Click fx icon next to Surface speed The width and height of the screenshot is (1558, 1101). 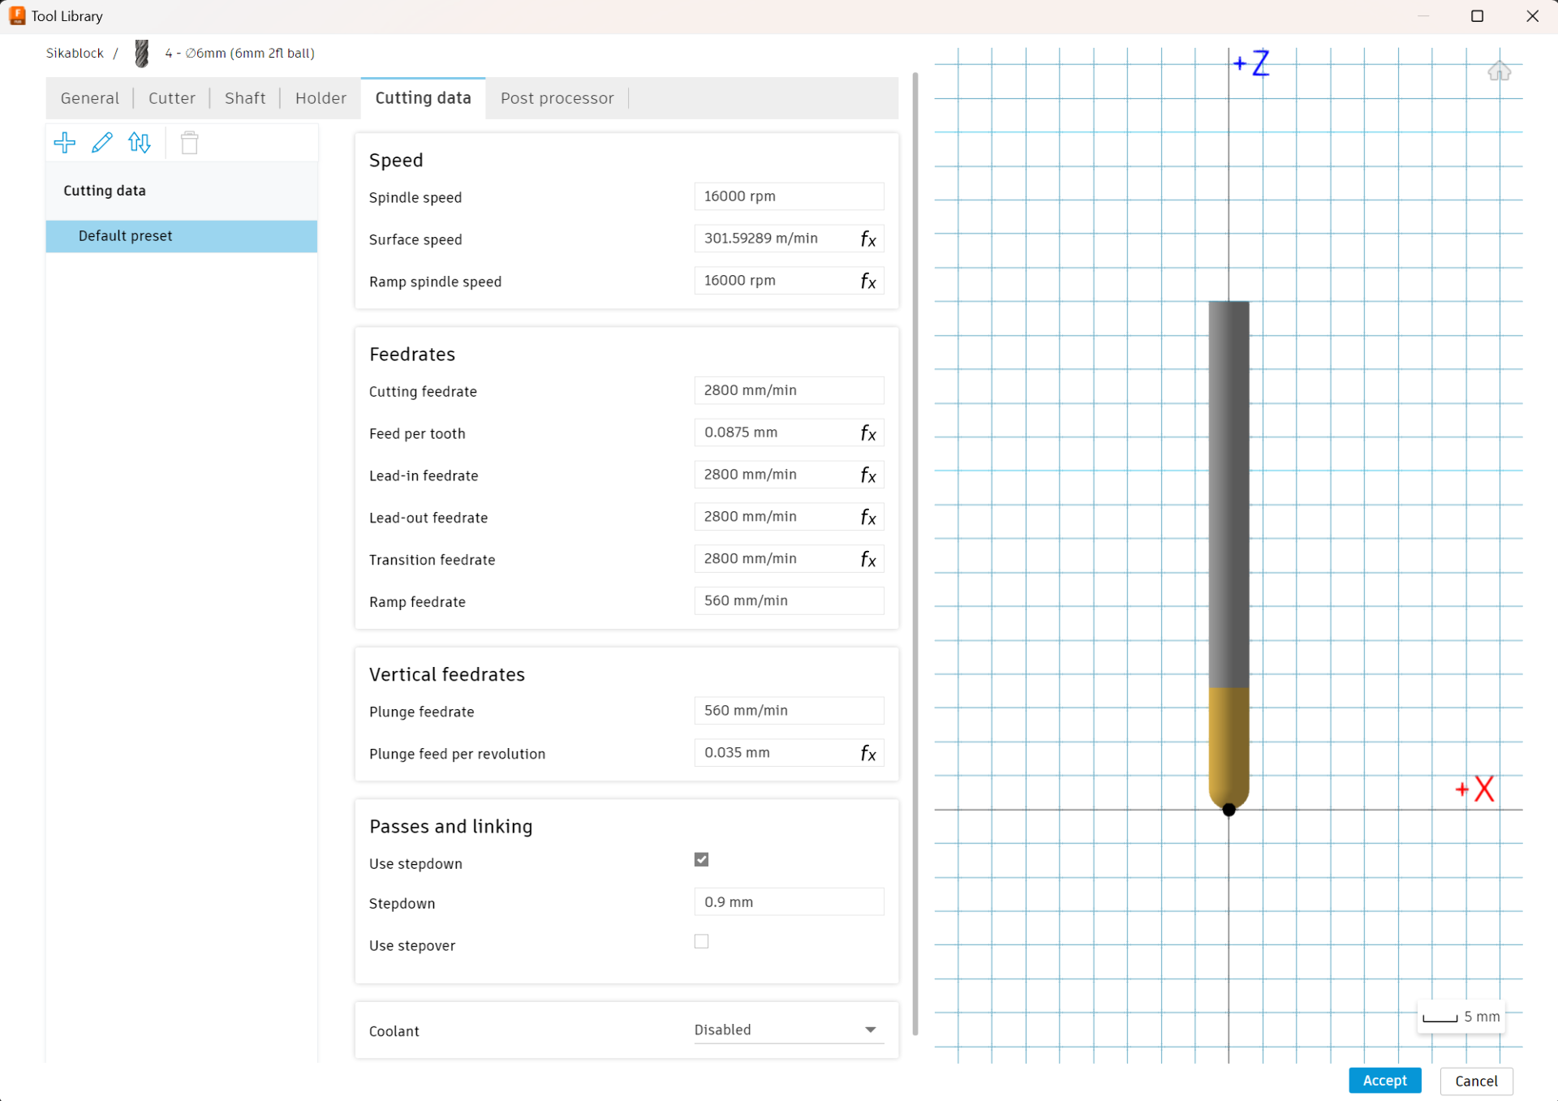coord(867,239)
